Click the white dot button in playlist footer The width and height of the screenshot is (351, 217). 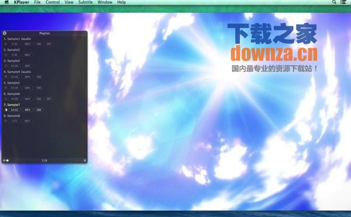tap(8, 160)
